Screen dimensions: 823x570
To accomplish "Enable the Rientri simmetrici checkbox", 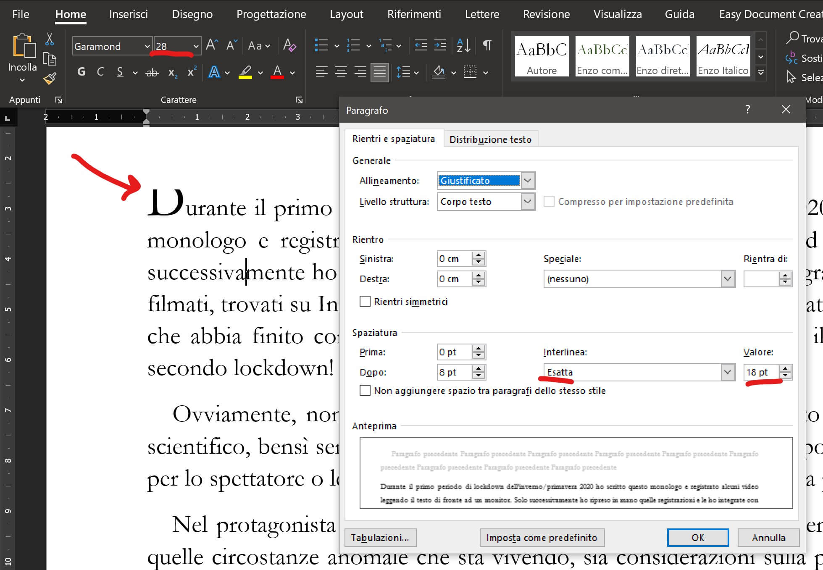I will pos(365,302).
